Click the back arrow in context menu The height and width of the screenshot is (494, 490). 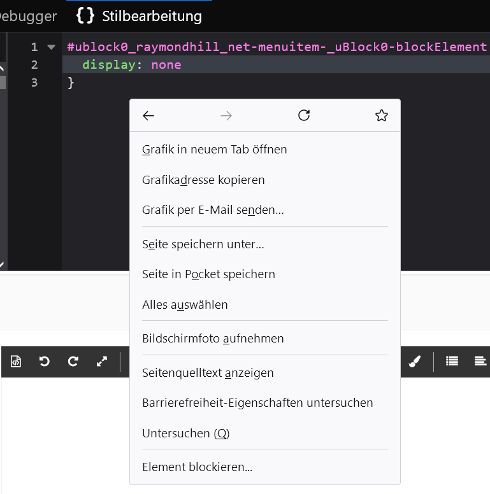point(148,115)
